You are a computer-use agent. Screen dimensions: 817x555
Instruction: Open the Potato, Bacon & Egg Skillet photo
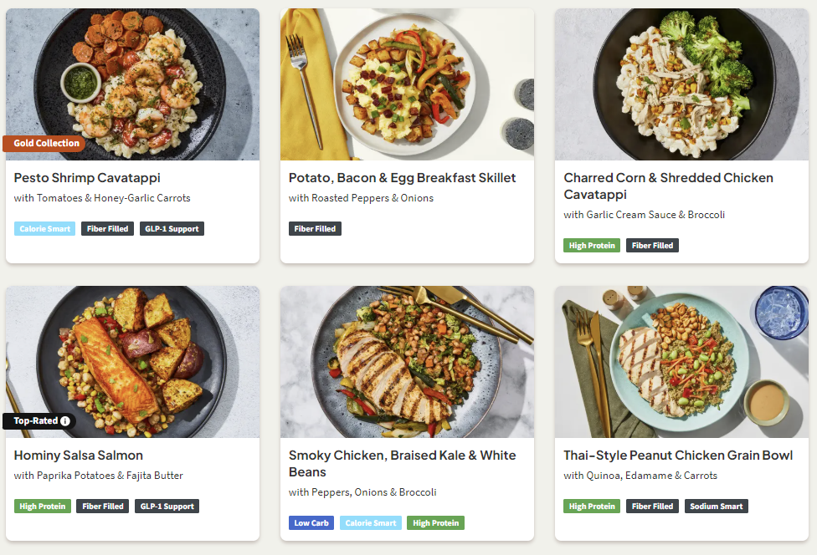[x=407, y=84]
